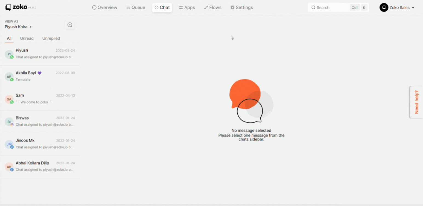The width and height of the screenshot is (423, 206).
Task: Select the Chat tab
Action: [162, 7]
